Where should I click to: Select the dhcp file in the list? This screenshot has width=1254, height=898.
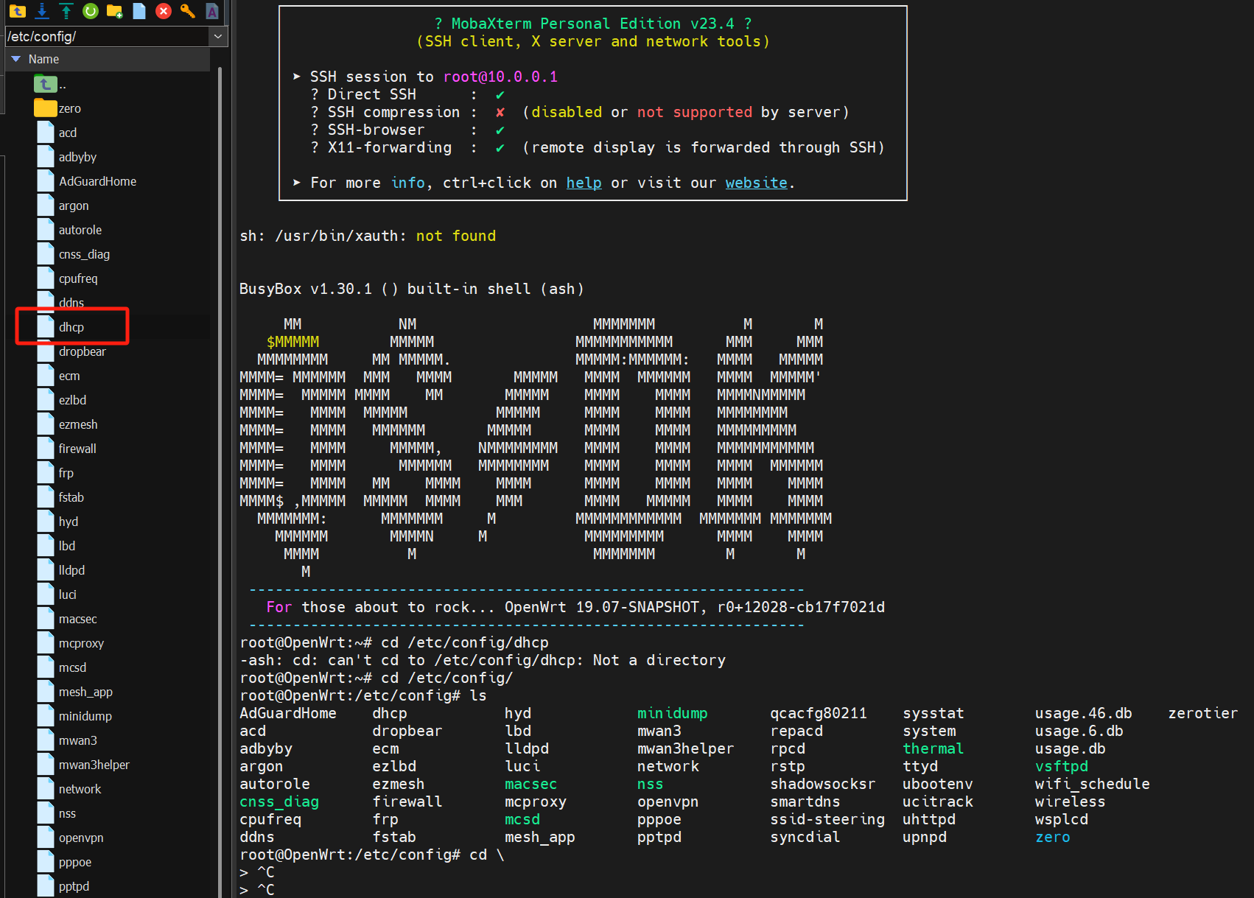(x=61, y=327)
